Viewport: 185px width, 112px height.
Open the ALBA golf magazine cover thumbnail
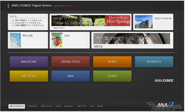[57, 40]
